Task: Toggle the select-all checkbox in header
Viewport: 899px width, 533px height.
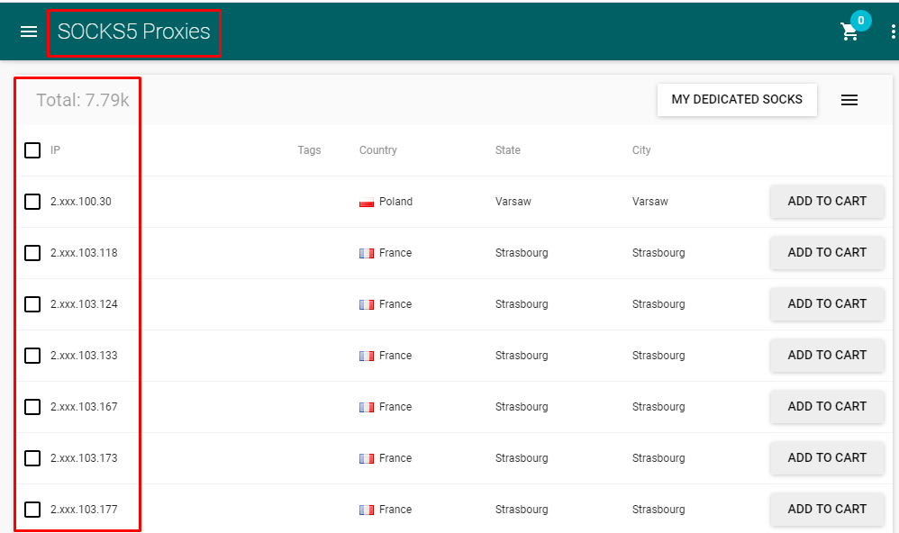Action: click(x=32, y=150)
